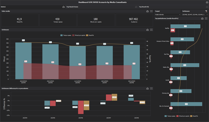Switch to the Sintesi tab
Viewport: 209px width, 122px height.
point(3,7)
